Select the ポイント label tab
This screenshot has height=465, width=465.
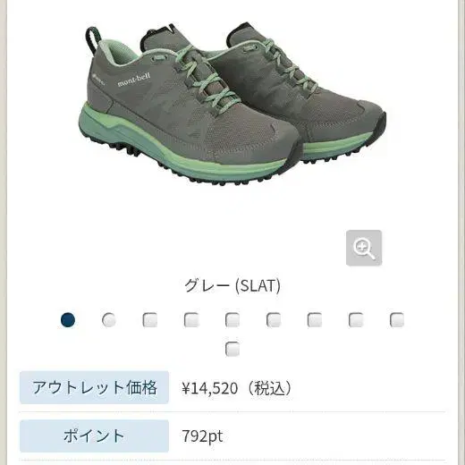point(94,436)
